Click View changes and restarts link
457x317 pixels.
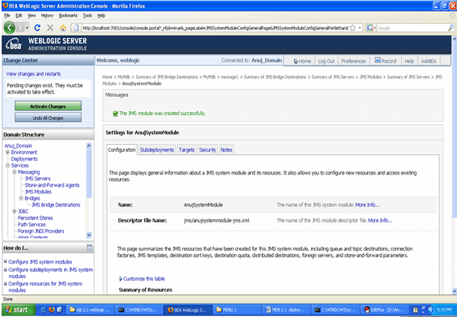coord(37,73)
